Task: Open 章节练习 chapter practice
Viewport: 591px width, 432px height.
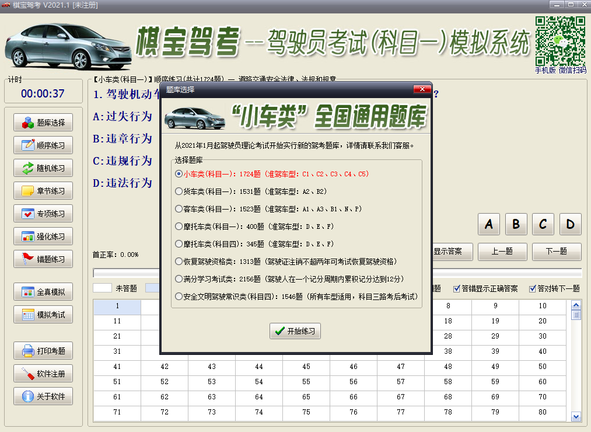Action: click(43, 191)
